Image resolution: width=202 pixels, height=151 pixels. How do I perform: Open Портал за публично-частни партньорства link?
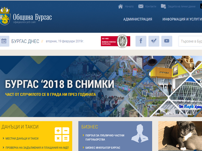tap(105, 137)
